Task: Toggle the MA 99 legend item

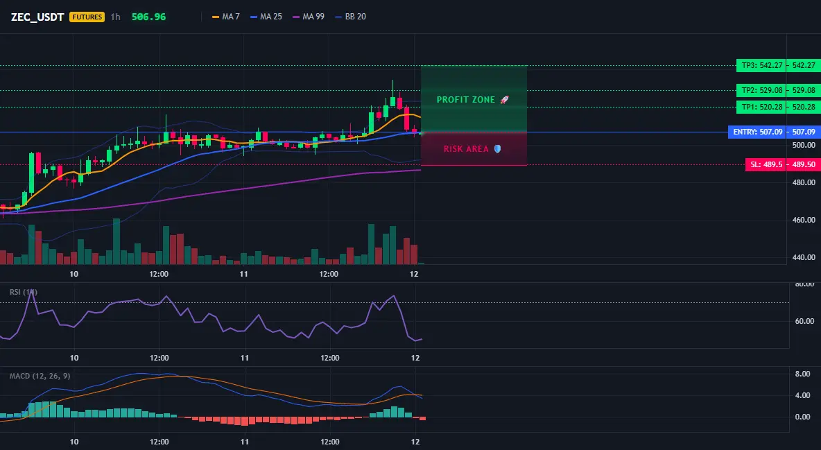Action: click(309, 17)
